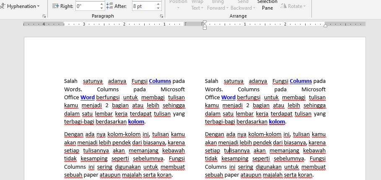Click 'terbagi-bagi' in the left column

tap(79, 122)
